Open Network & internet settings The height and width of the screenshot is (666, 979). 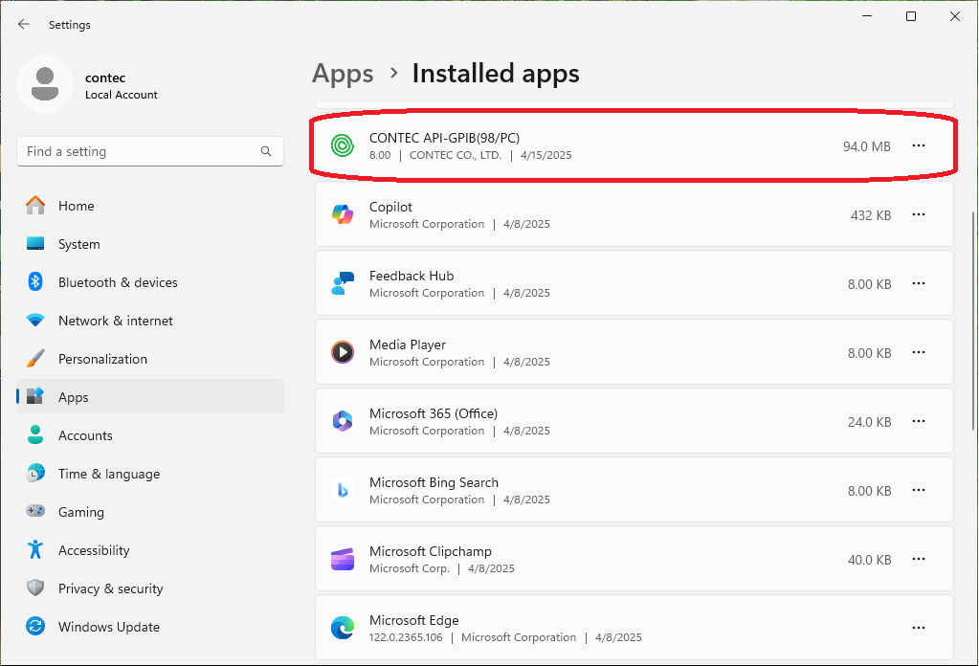click(x=150, y=321)
